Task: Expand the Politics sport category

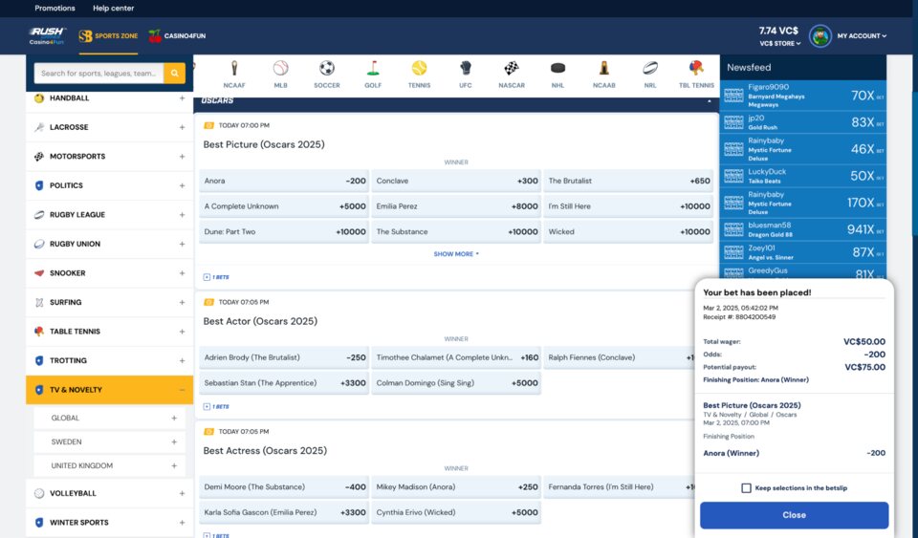Action: (x=182, y=185)
